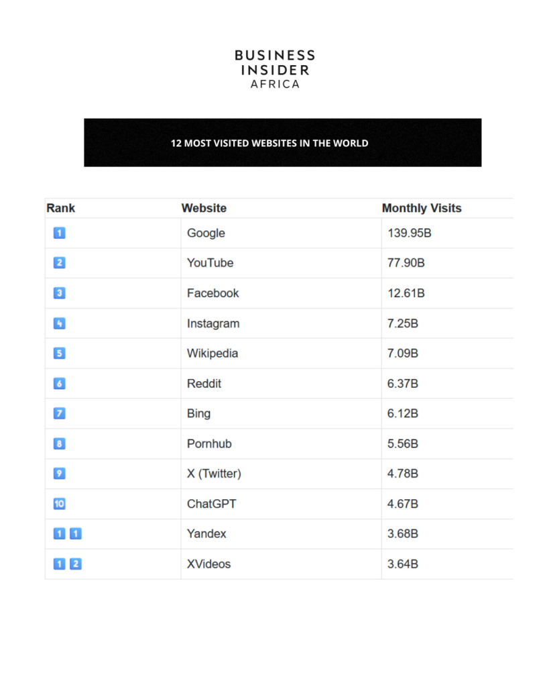
Task: Click the Monthly Visits column header
Action: [x=422, y=208]
